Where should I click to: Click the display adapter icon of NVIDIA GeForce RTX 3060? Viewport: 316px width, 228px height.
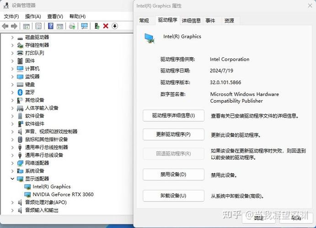click(x=27, y=194)
